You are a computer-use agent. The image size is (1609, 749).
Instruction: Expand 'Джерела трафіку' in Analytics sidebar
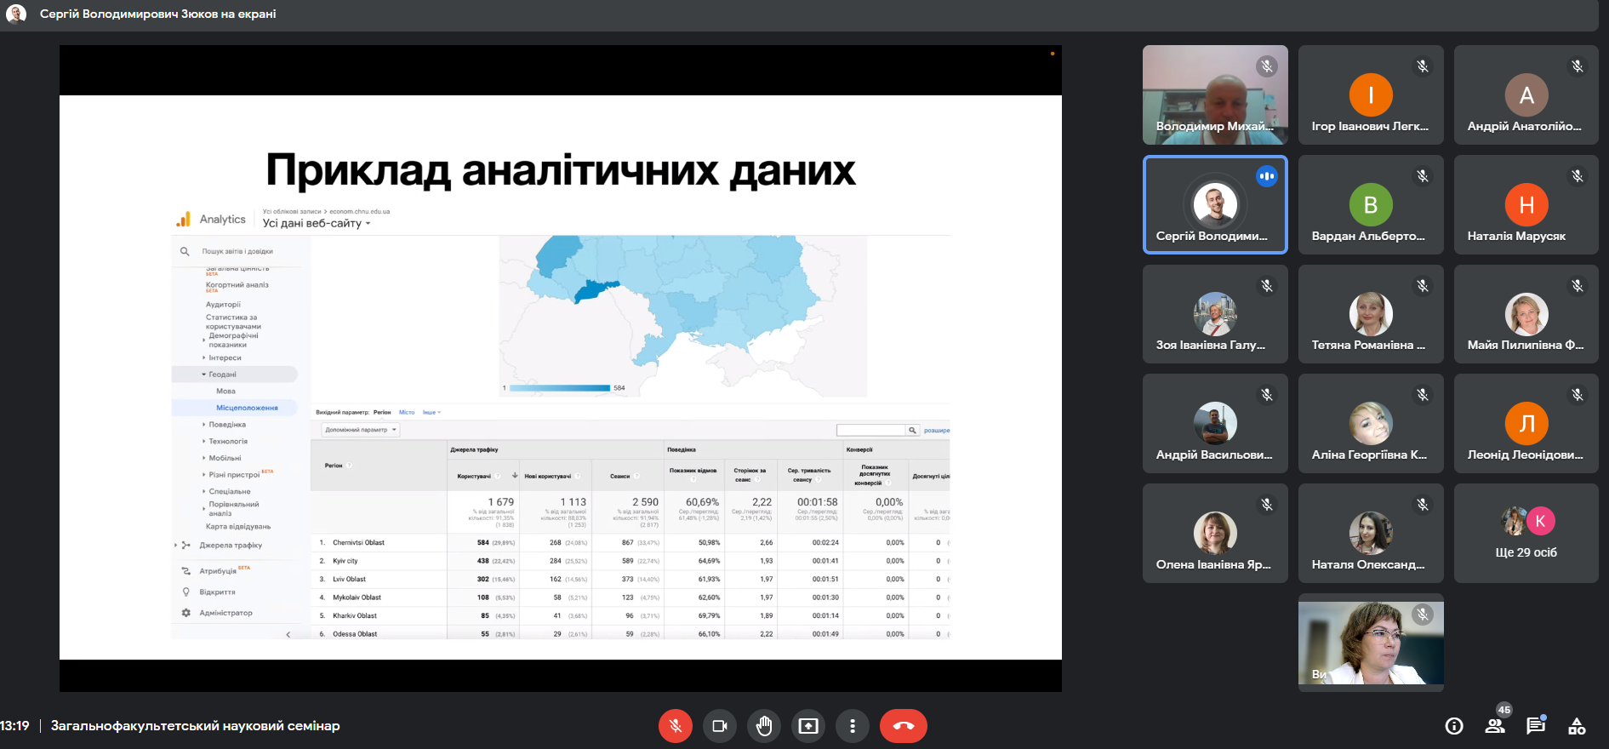pos(231,546)
